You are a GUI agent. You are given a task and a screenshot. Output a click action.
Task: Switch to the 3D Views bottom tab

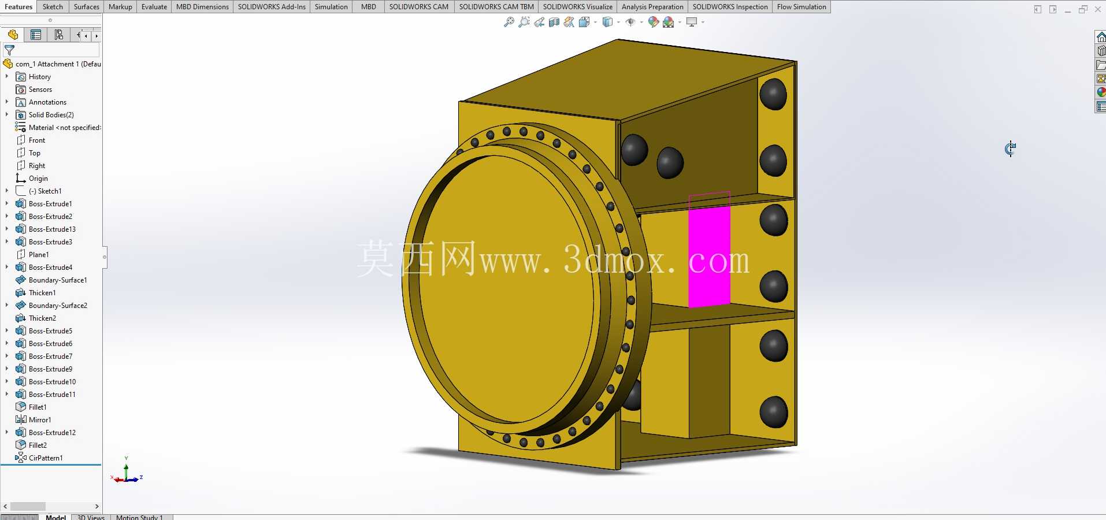91,517
